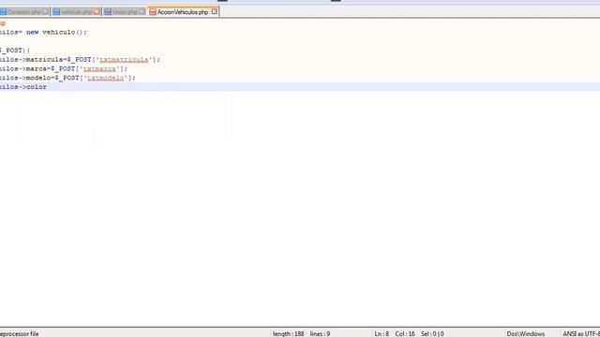The height and width of the screenshot is (337, 600).
Task: Close the Union.php tab
Action: pos(142,12)
